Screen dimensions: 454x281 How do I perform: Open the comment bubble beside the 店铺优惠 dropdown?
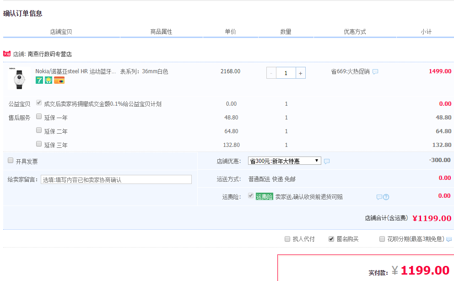point(327,161)
